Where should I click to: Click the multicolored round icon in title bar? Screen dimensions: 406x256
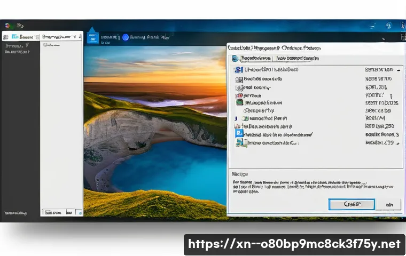(x=7, y=25)
